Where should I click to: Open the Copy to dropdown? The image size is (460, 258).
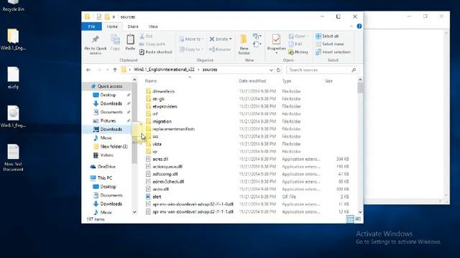pos(191,49)
